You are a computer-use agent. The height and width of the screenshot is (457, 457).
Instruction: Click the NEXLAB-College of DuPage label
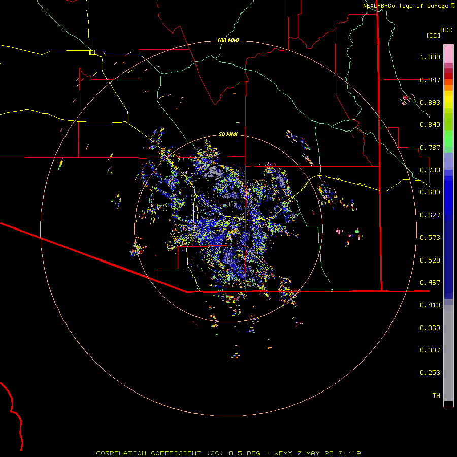(x=406, y=6)
